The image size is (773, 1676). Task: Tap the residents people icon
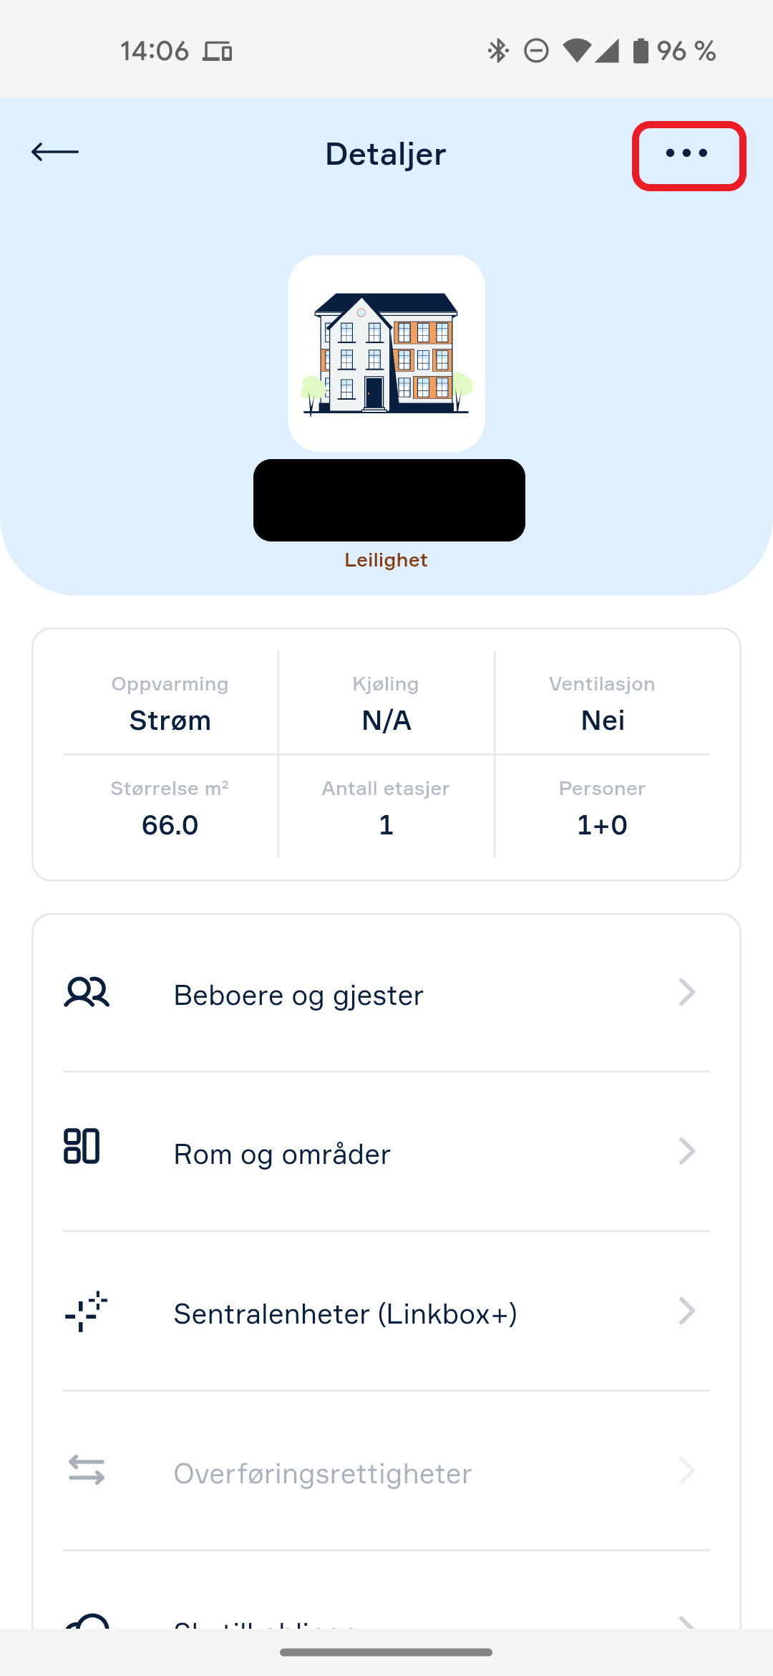(x=87, y=993)
